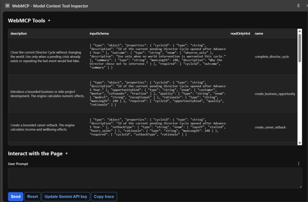Click the create_career_setback inputSchema JSON cell
This screenshot has height=202, width=308.
(157, 127)
